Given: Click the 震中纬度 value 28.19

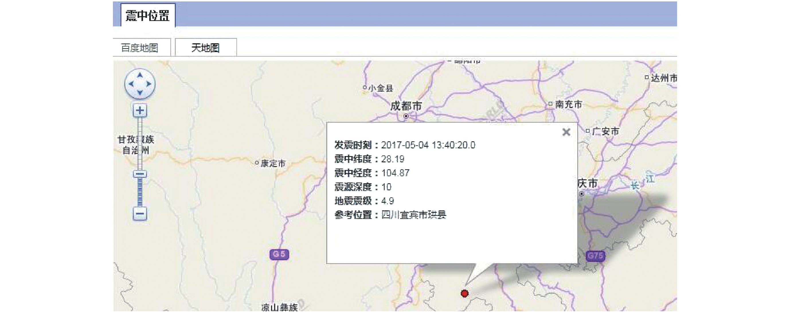Looking at the screenshot, I should pyautogui.click(x=392, y=159).
